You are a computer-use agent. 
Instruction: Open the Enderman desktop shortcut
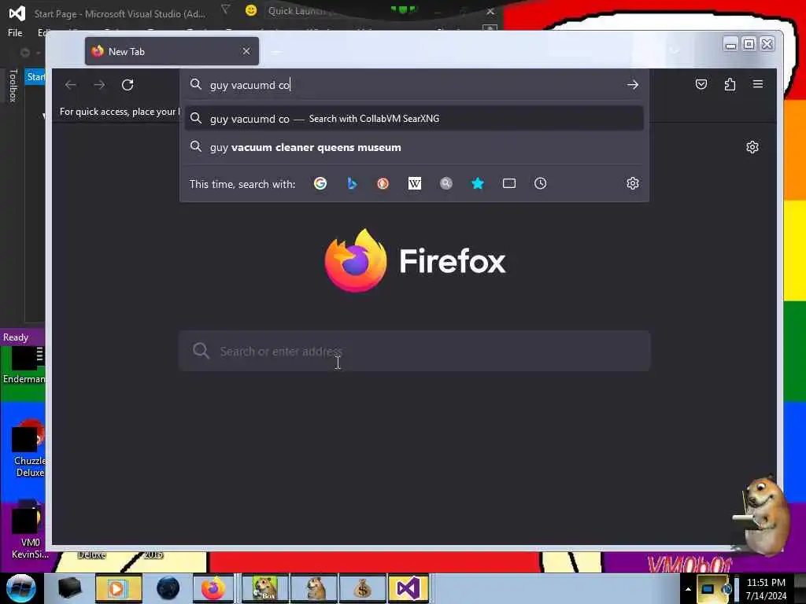point(24,366)
